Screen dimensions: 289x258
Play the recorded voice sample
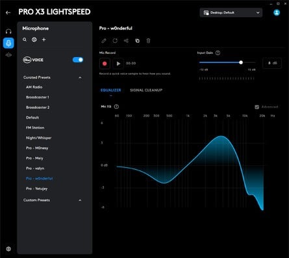coord(118,64)
